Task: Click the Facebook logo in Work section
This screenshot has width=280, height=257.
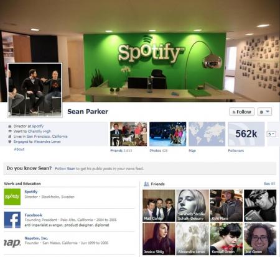Action: click(x=12, y=220)
